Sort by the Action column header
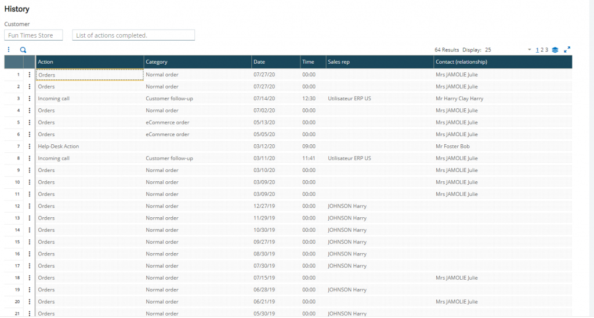 point(90,61)
